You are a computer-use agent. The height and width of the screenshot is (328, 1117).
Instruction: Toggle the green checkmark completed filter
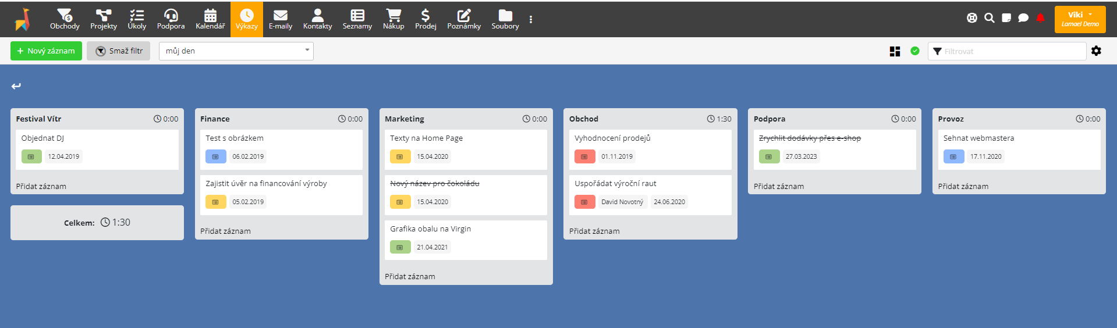click(x=915, y=51)
